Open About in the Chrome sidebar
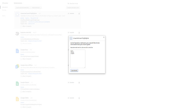Image resolution: width=174 pixels, height=109 pixels. click(x=4, y=16)
